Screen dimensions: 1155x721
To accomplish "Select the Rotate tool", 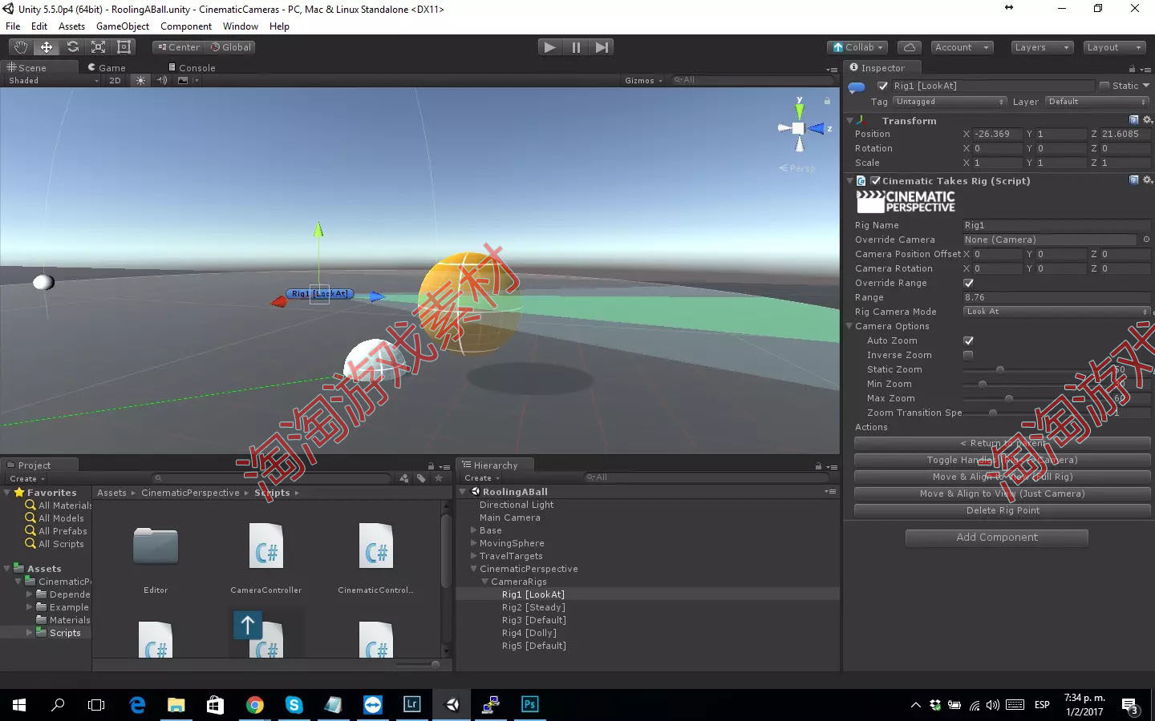I will click(x=72, y=46).
